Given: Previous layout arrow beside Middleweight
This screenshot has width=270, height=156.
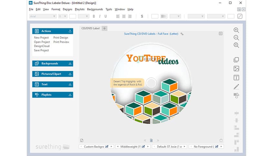Looking at the screenshot, I should pos(118,147).
